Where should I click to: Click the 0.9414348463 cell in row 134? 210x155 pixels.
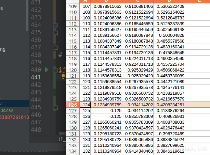pyautogui.click(x=138, y=151)
